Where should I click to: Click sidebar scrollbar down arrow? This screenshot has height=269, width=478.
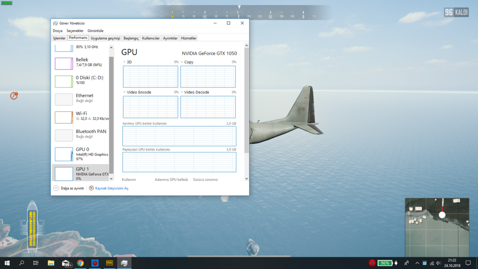[x=112, y=179]
